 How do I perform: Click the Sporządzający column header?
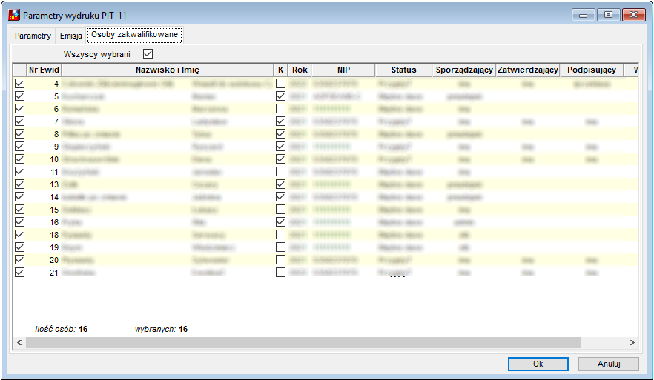(x=464, y=70)
